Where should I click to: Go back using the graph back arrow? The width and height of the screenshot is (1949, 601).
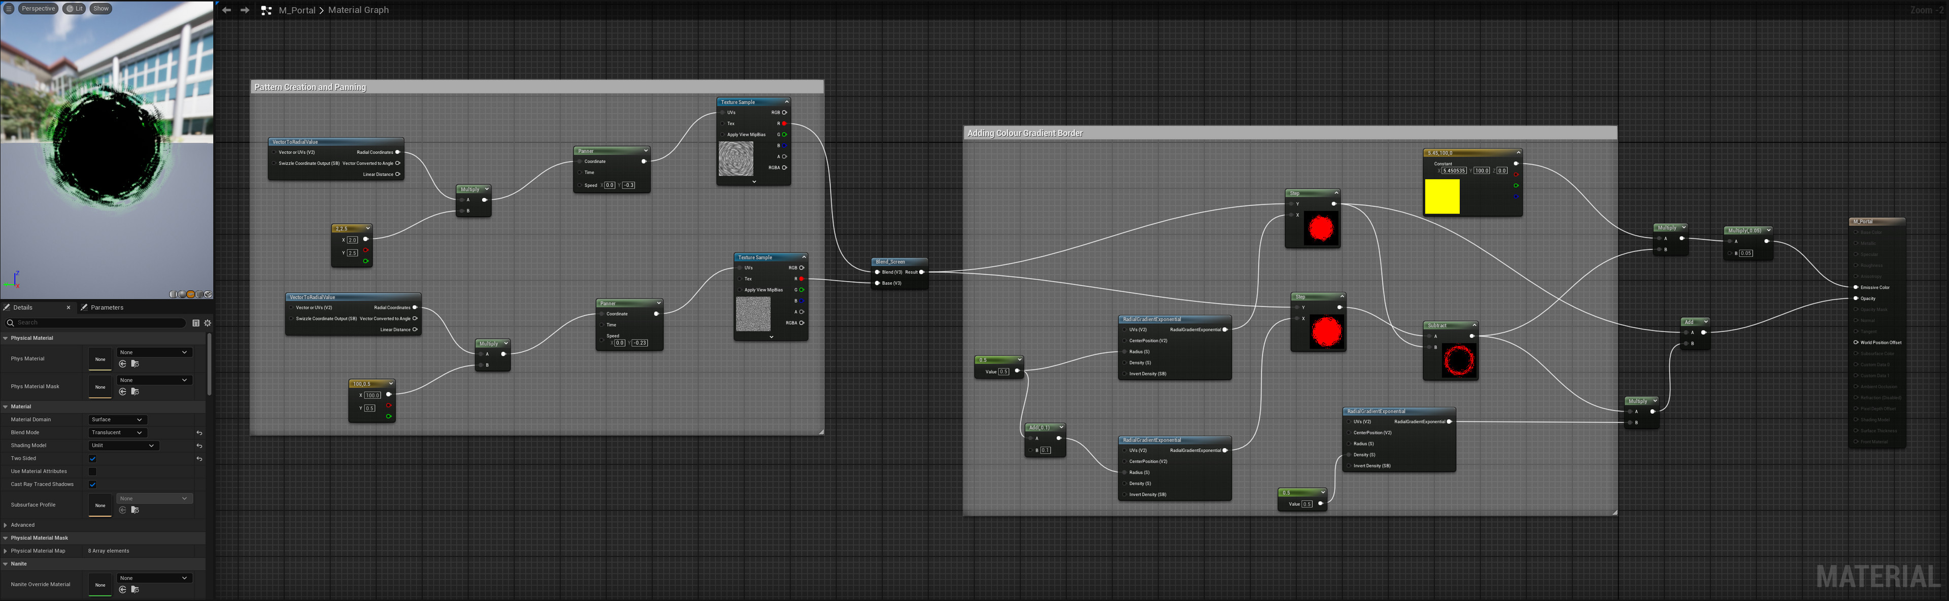(226, 10)
